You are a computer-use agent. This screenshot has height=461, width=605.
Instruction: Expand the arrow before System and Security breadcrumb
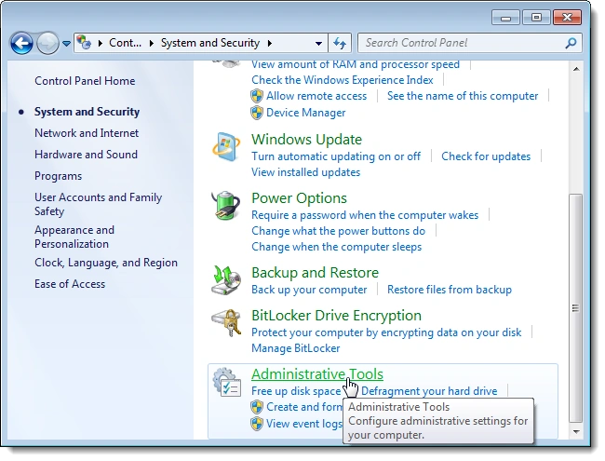[152, 43]
